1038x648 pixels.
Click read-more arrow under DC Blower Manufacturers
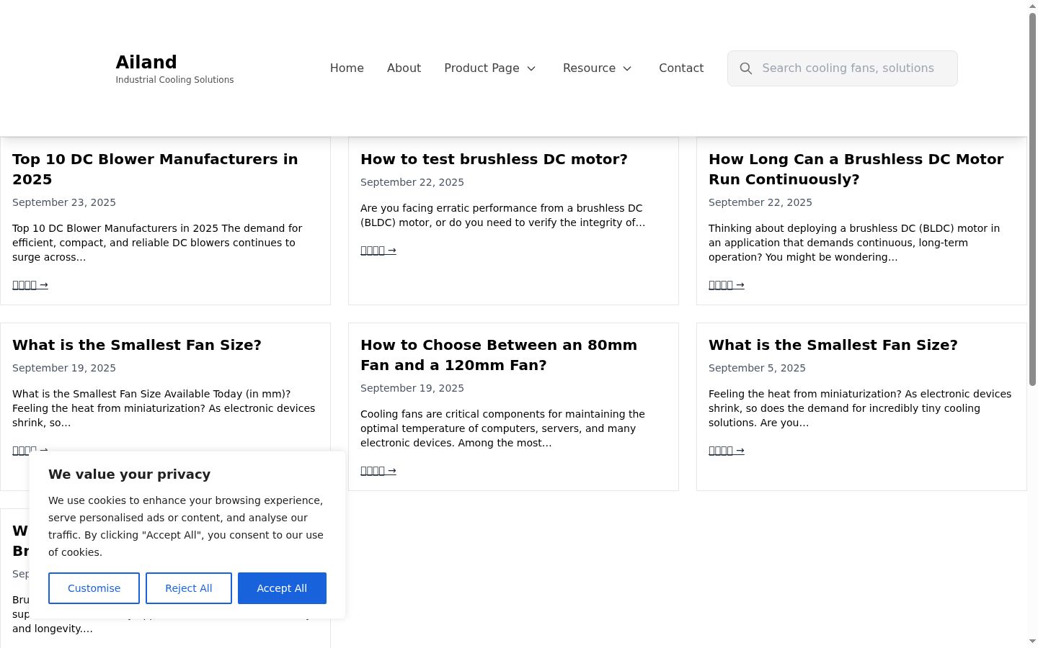30,285
